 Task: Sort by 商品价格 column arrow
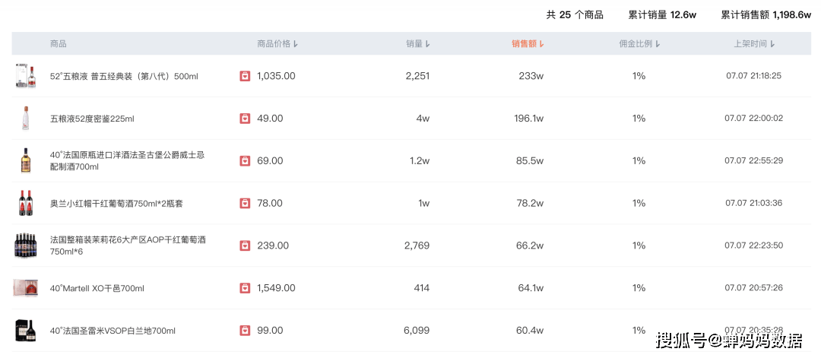(x=296, y=44)
